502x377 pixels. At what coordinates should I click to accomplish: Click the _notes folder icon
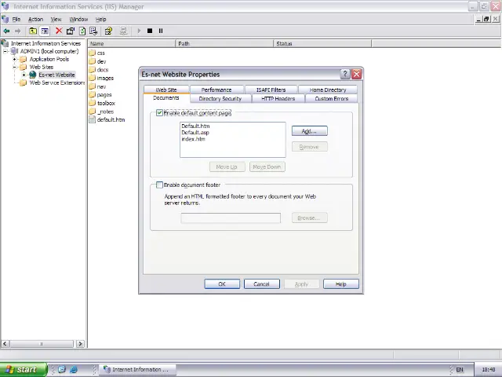click(93, 112)
